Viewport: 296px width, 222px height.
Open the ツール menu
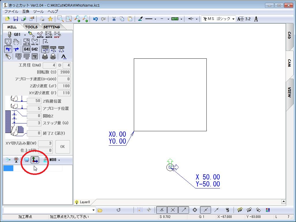38,12
